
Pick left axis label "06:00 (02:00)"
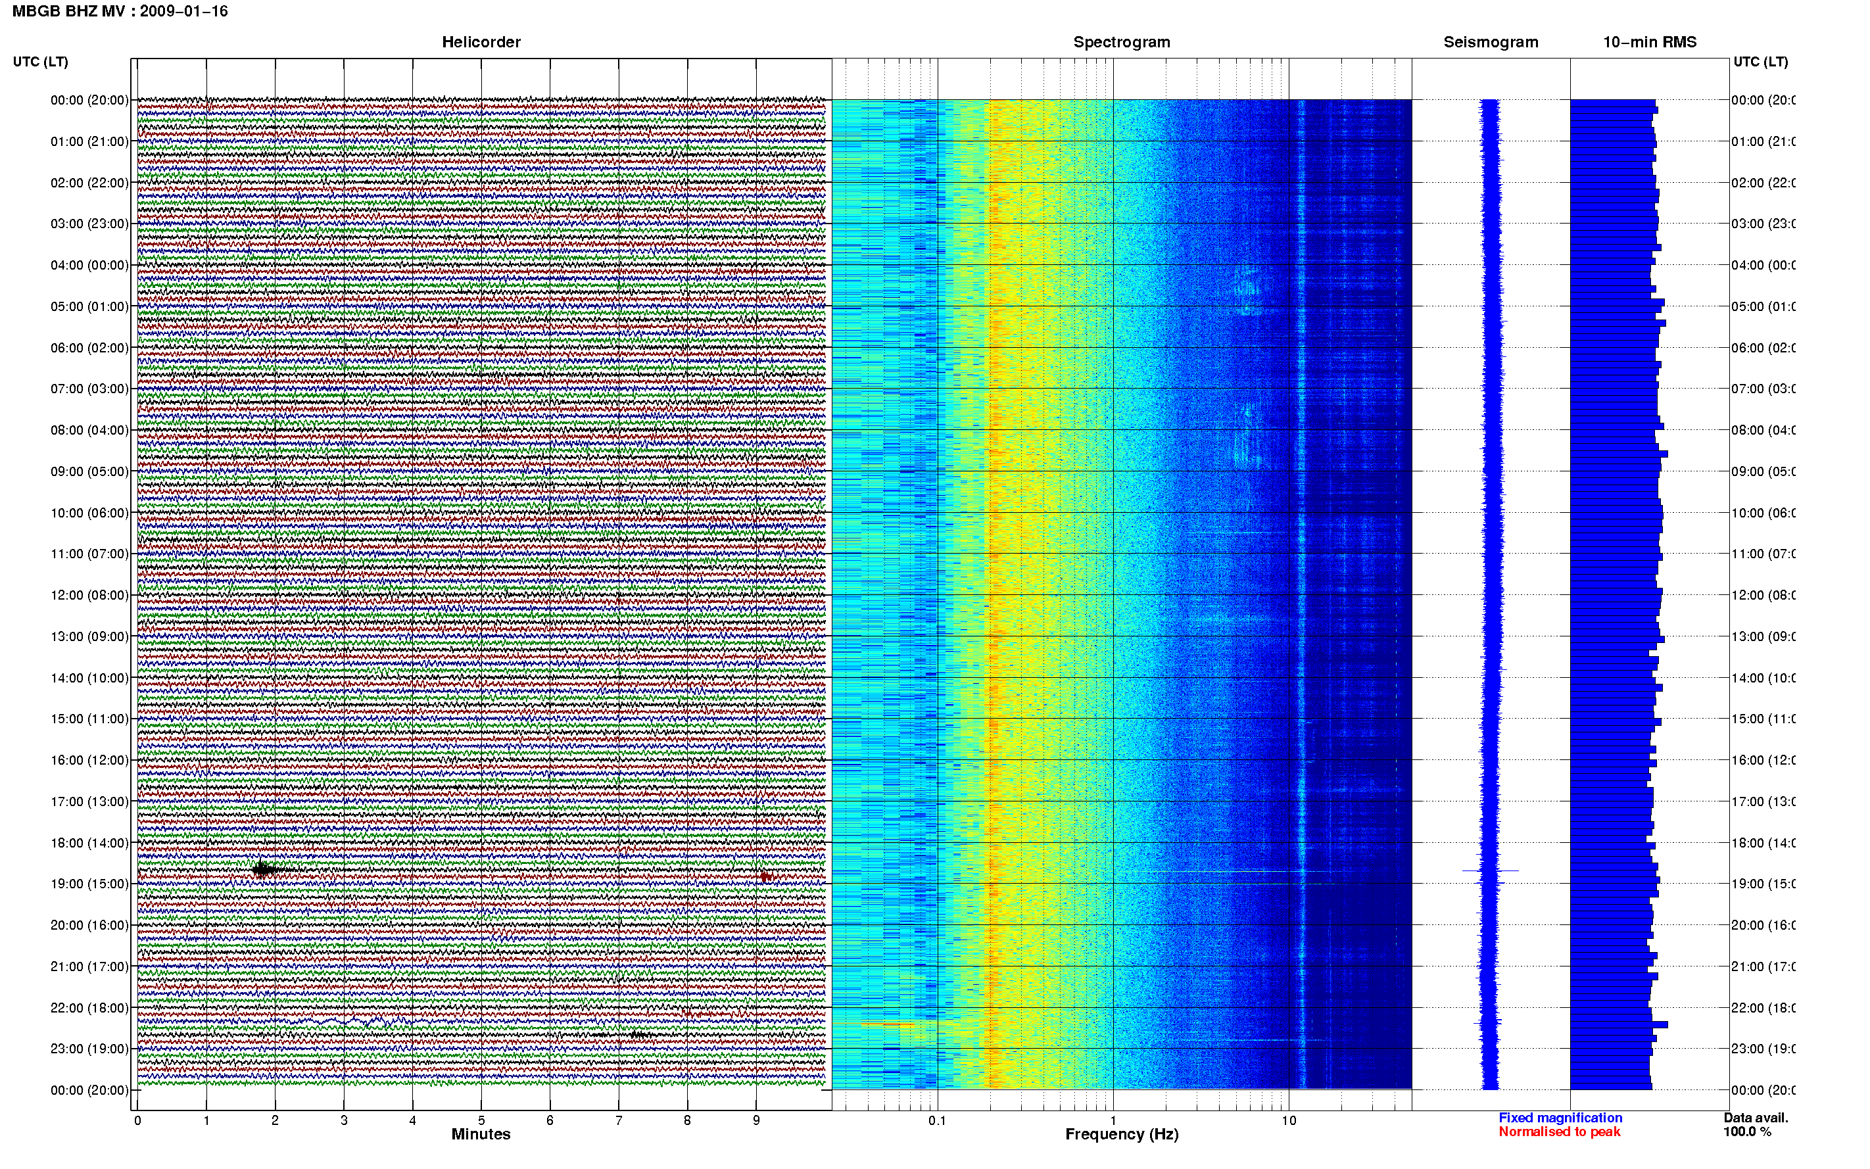89,348
